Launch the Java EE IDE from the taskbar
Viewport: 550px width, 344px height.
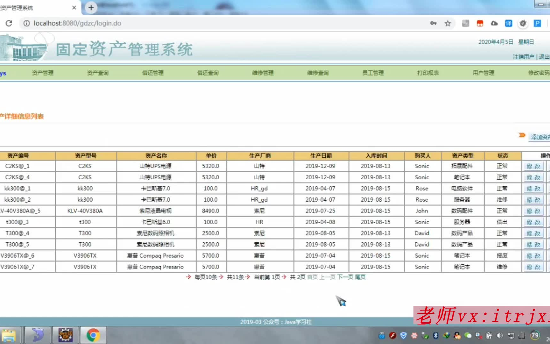[x=66, y=335]
